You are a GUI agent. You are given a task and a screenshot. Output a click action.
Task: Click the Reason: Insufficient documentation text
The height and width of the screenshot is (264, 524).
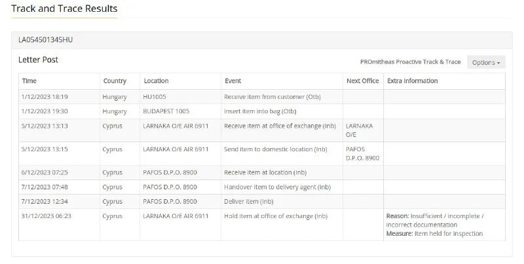pos(435,219)
